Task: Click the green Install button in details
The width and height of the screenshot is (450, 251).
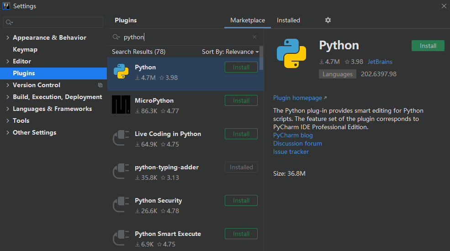Action: coord(428,46)
